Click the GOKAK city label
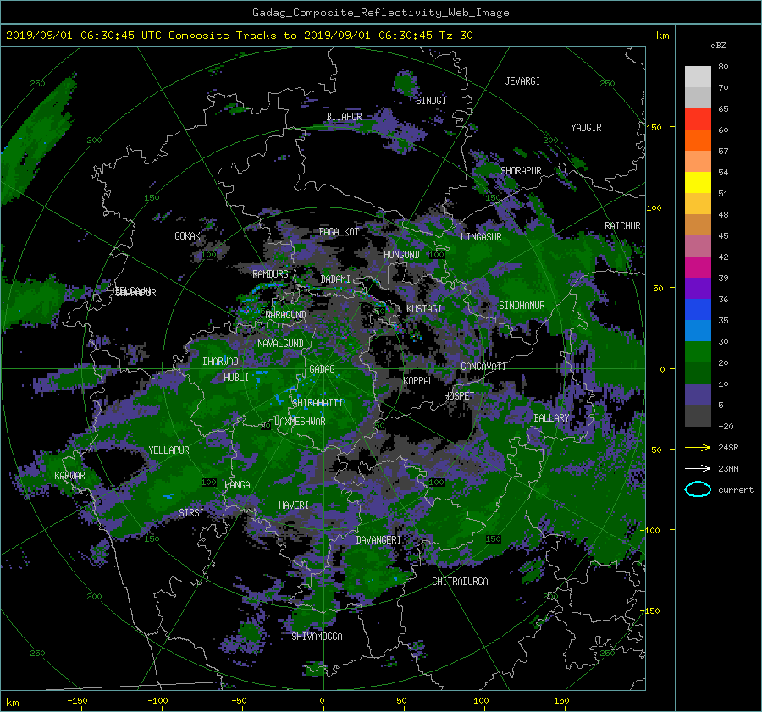The width and height of the screenshot is (762, 712). point(188,236)
